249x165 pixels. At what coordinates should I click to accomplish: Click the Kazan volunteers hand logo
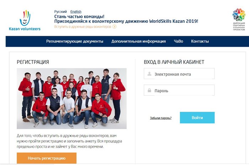(25, 18)
